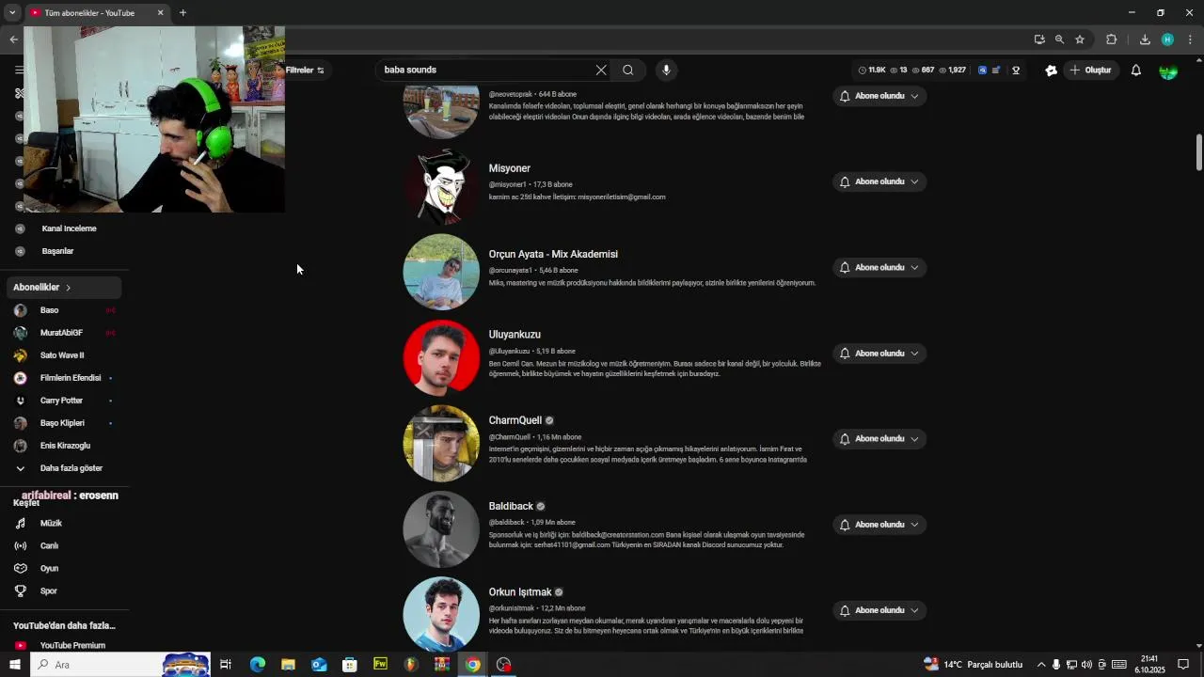The height and width of the screenshot is (677, 1204).
Task: Launch FL Studio from the taskbar
Action: point(411,665)
